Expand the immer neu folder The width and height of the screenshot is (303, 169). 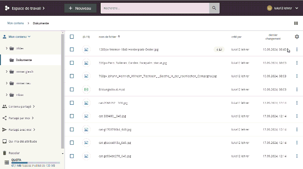click(x=7, y=83)
